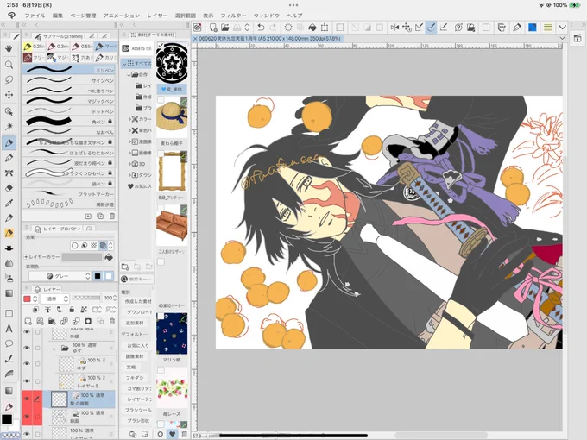Expand the 3D material folder

[129, 164]
